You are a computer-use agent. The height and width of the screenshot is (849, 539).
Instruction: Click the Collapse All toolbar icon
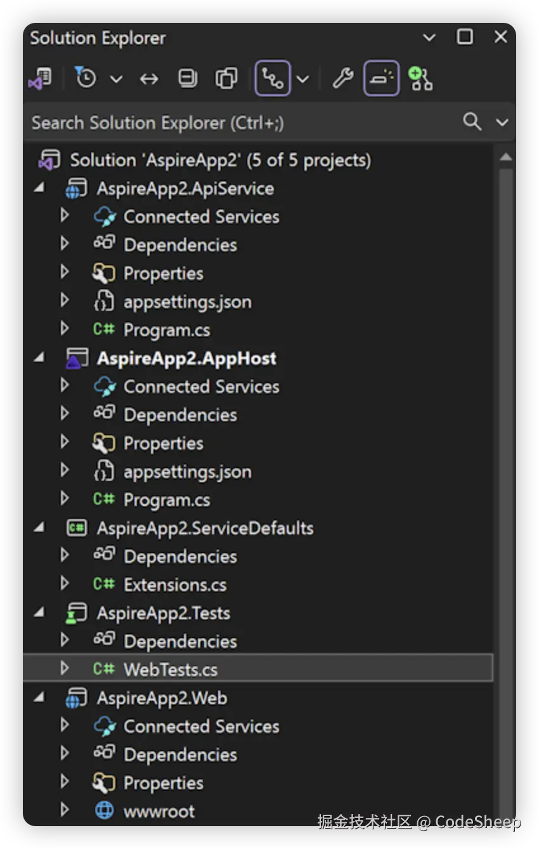pos(187,79)
